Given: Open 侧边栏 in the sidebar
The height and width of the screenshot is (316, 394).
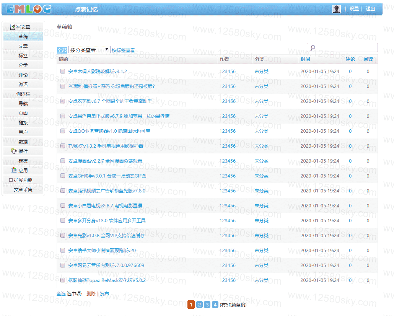Looking at the screenshot, I should point(23,94).
